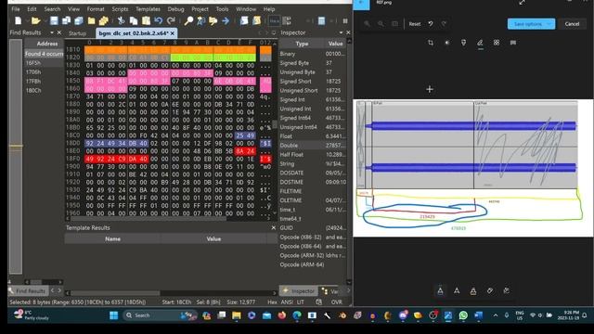
Task: Redo the markup in Photos editor
Action: point(444,24)
